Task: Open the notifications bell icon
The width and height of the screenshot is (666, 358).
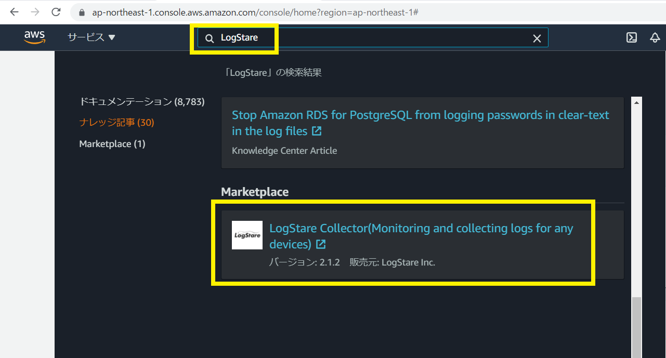Action: point(655,37)
